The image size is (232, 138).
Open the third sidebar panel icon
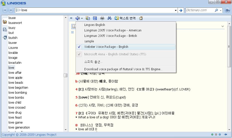pos(5,38)
